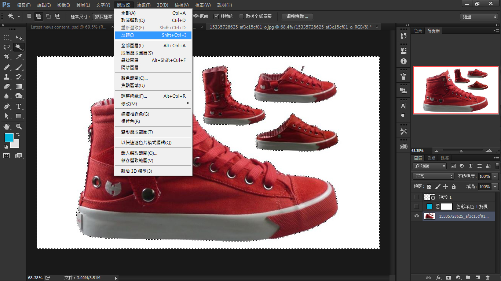Select the Move tool
Screen dimensions: 501x281
click(x=19, y=37)
